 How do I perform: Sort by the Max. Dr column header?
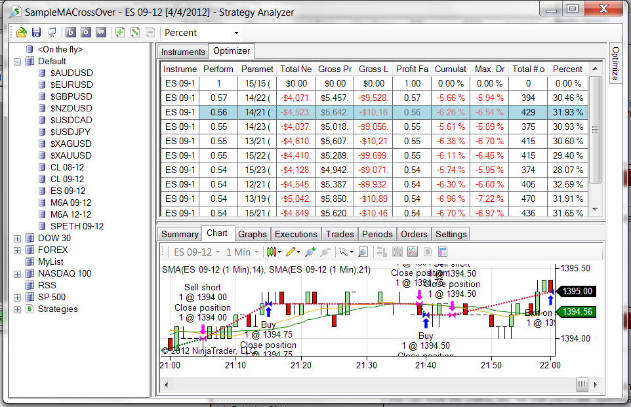[x=489, y=69]
